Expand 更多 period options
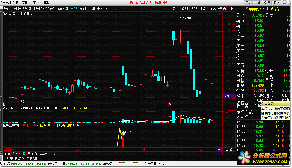292x168 pixels. pyautogui.click(x=102, y=9)
